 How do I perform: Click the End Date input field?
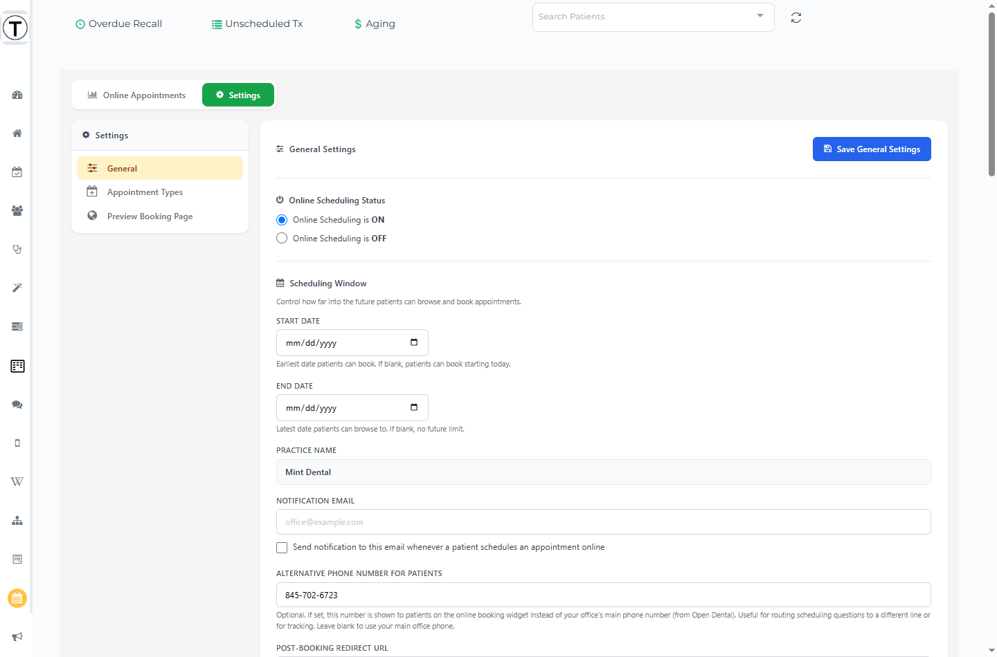pyautogui.click(x=352, y=407)
